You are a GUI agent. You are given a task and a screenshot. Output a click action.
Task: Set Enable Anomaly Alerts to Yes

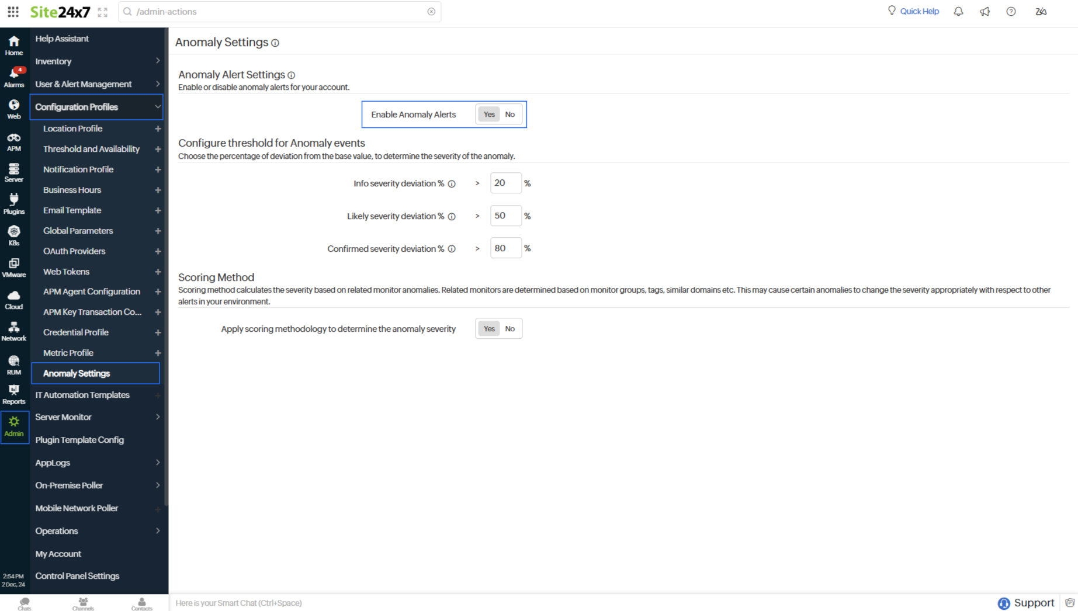(489, 114)
